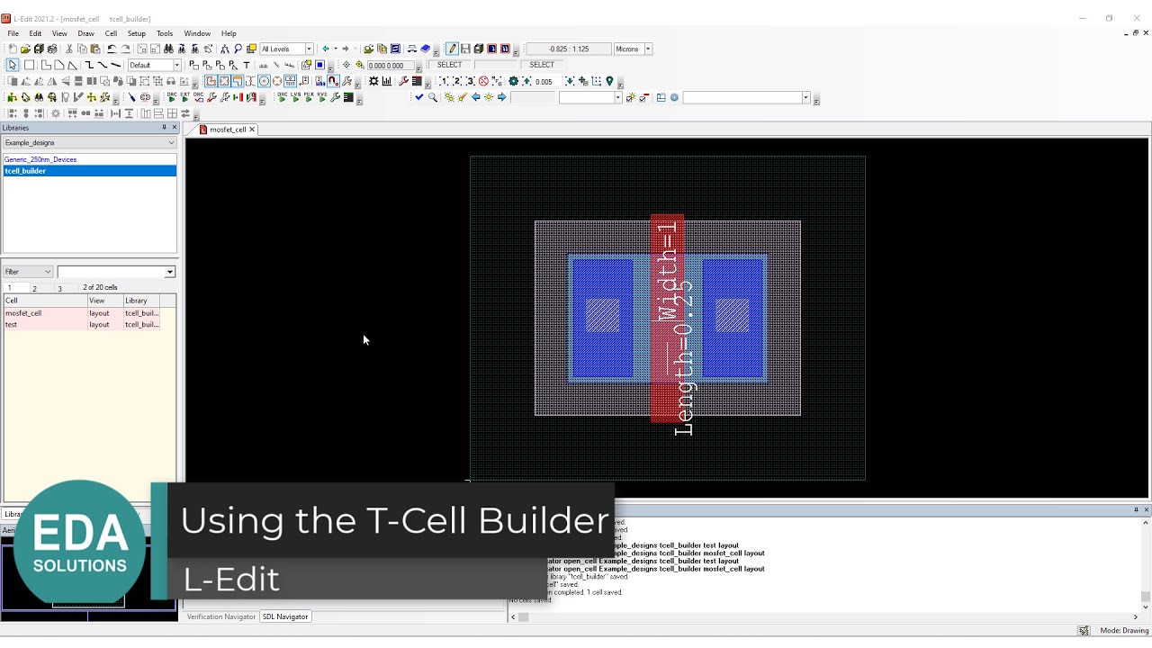
Task: Click the first SELECT button
Action: coord(449,65)
